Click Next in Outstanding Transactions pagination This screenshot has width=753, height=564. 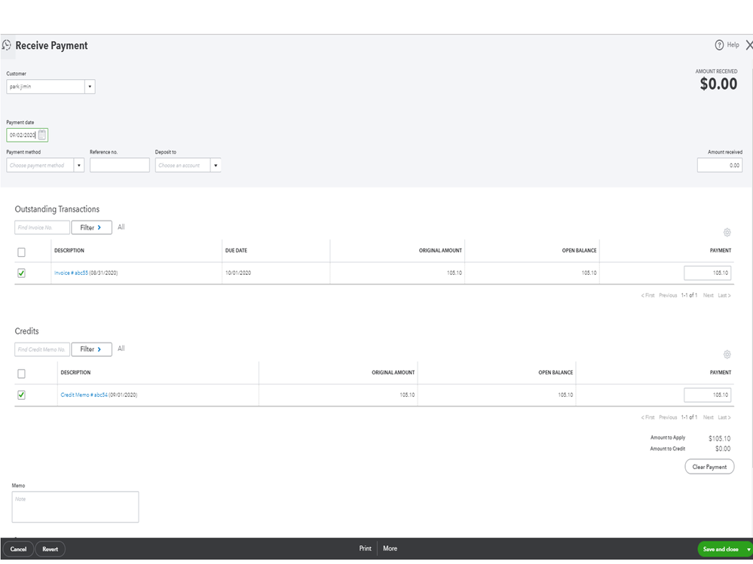point(708,296)
